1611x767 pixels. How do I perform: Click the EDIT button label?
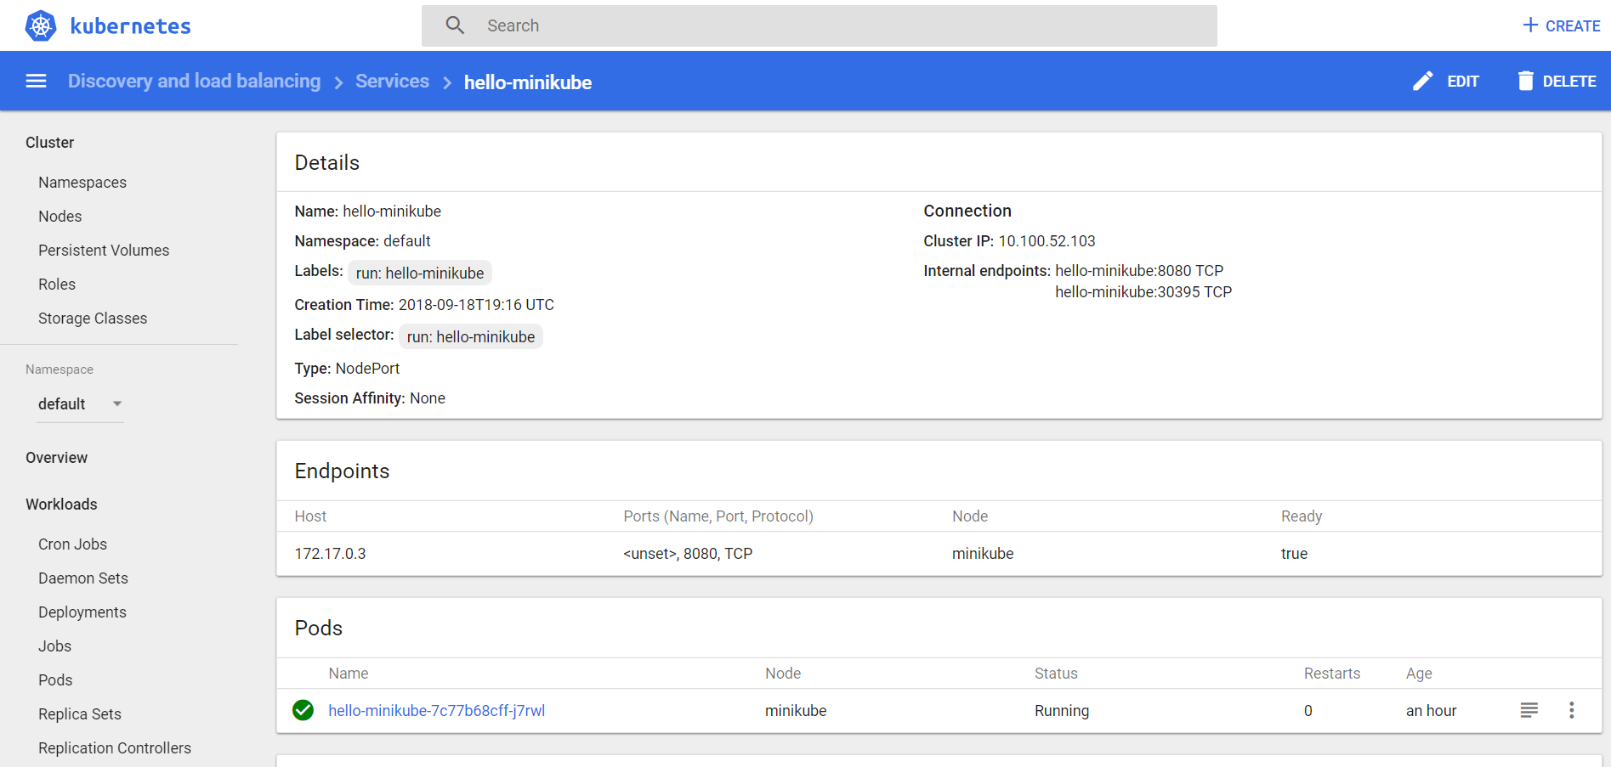(1463, 82)
